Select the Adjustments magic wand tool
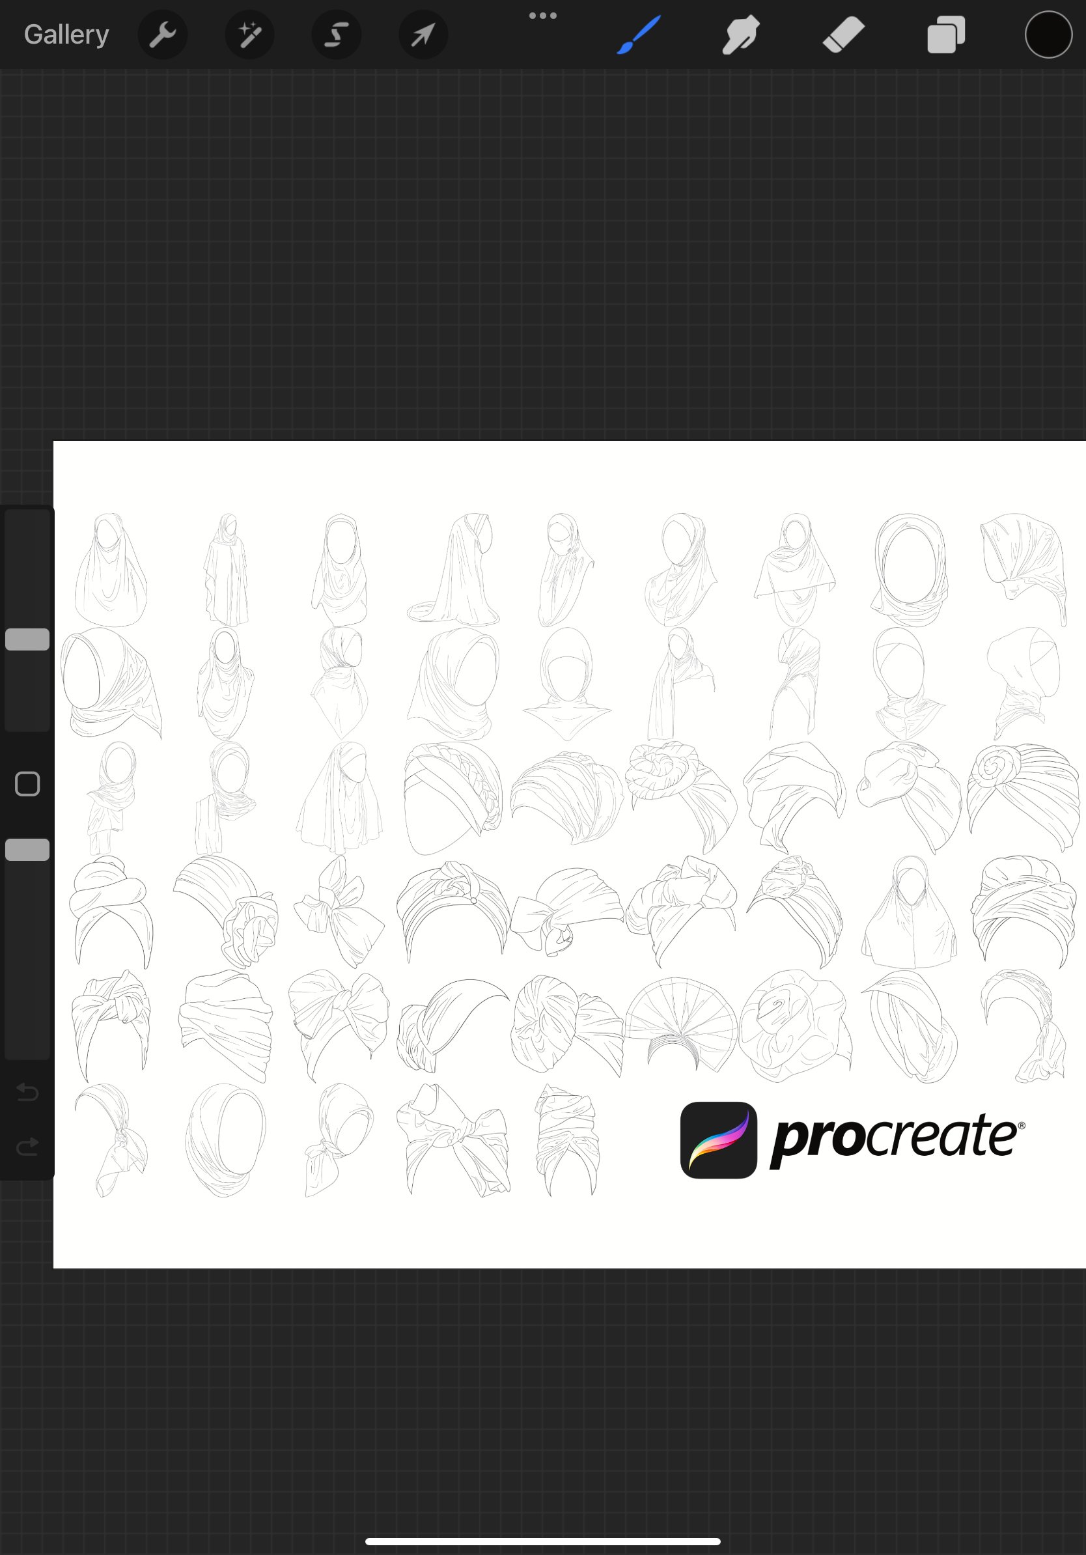 249,35
